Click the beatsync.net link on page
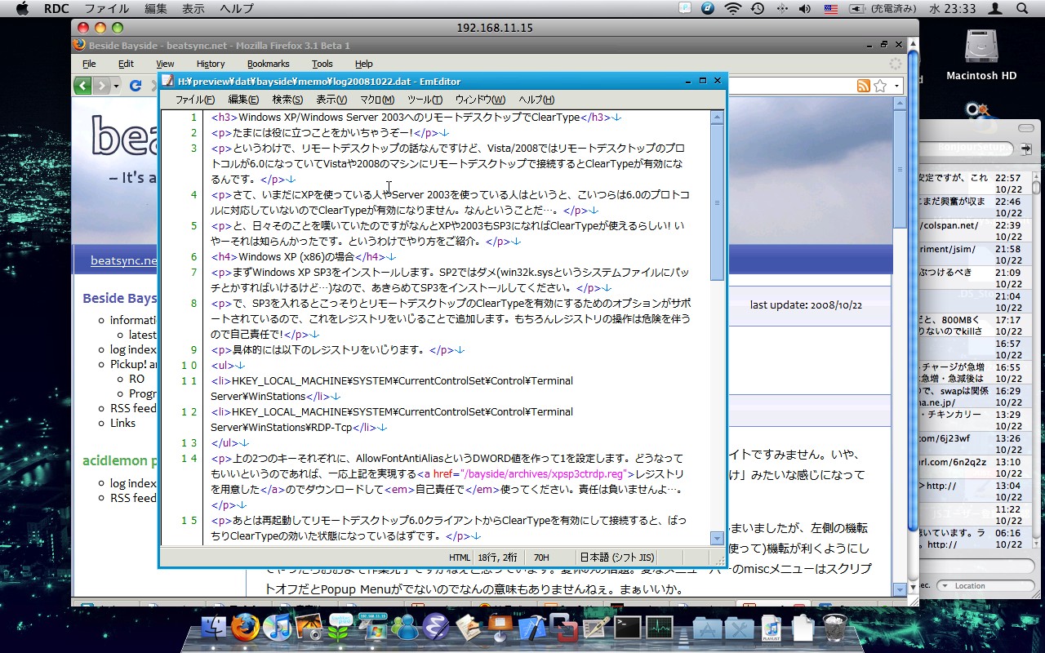This screenshot has width=1045, height=653. (123, 260)
